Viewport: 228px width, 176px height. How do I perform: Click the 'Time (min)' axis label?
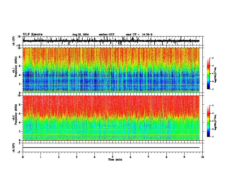coord(115,160)
